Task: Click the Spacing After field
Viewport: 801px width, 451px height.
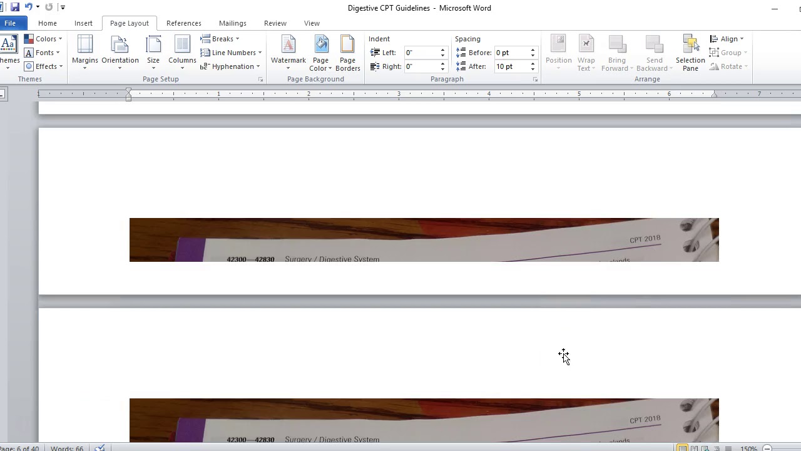Action: coord(511,66)
